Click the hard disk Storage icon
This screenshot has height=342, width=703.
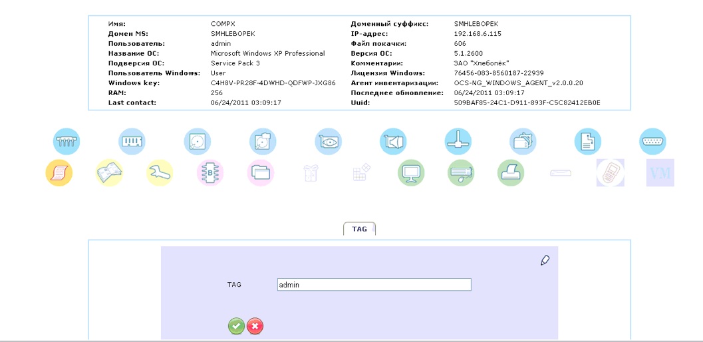click(x=197, y=142)
